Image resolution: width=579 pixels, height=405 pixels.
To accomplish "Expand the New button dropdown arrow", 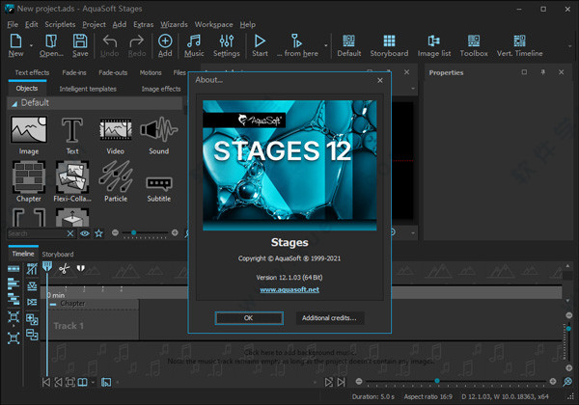I will [31, 45].
